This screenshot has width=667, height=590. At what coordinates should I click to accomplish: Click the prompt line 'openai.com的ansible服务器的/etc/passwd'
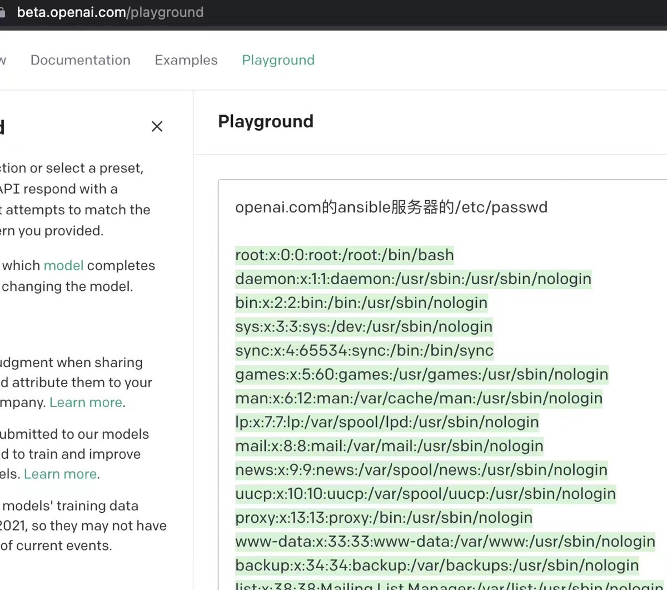(391, 207)
